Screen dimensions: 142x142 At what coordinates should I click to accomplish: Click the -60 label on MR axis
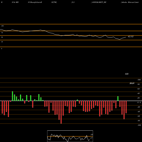point(139,116)
